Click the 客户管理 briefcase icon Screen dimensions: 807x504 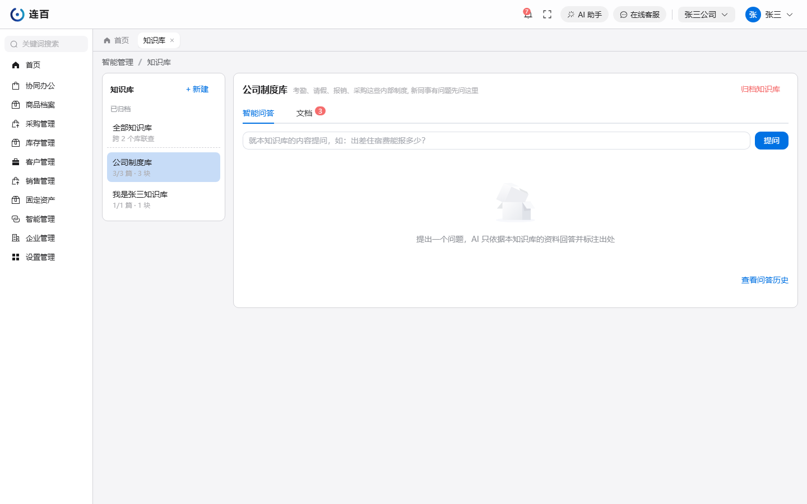click(x=16, y=162)
